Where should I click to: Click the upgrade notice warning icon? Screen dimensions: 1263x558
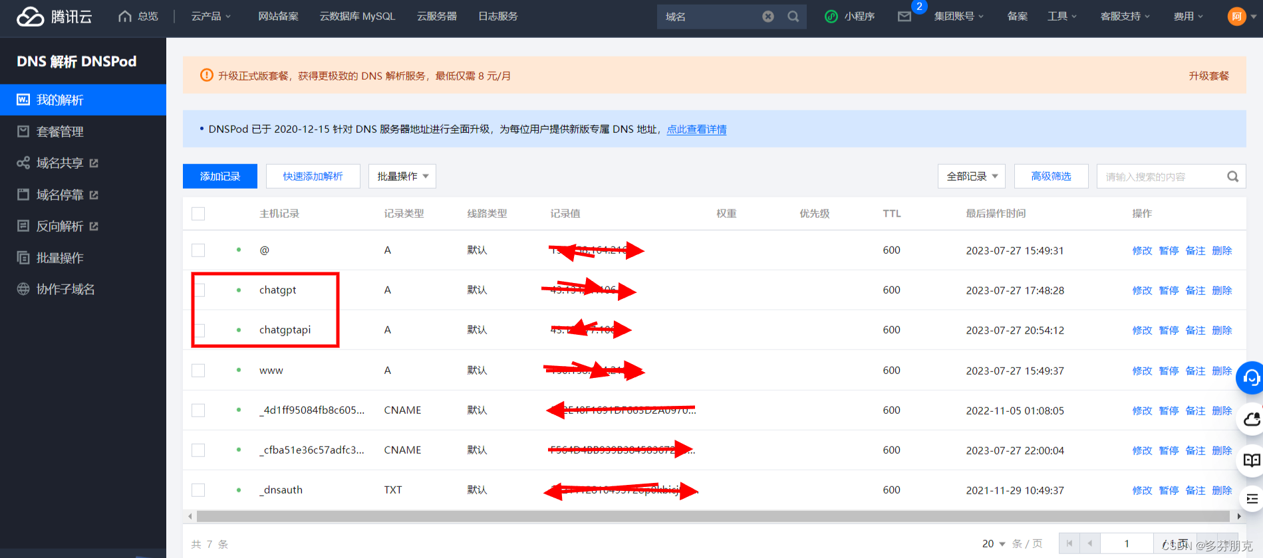[207, 75]
